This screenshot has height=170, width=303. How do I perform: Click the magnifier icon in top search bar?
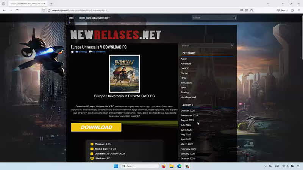234,18
